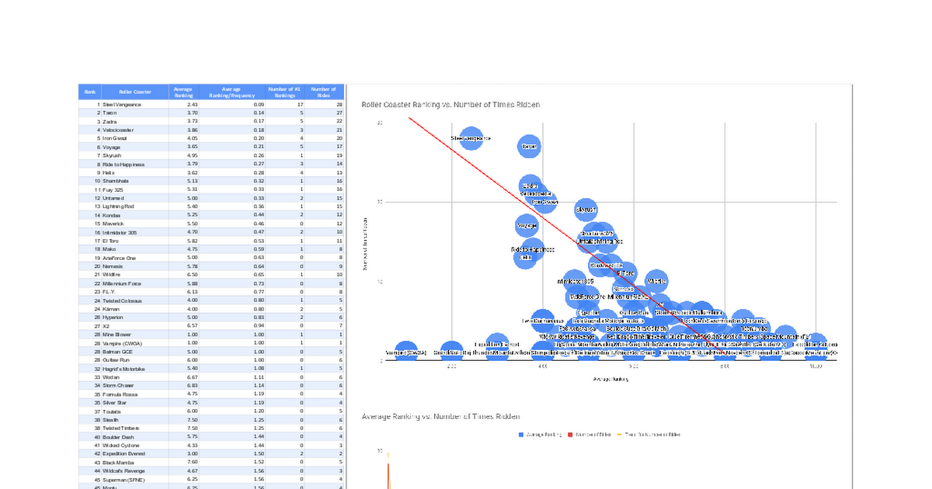Select the Kondaa cell in the table

click(134, 215)
